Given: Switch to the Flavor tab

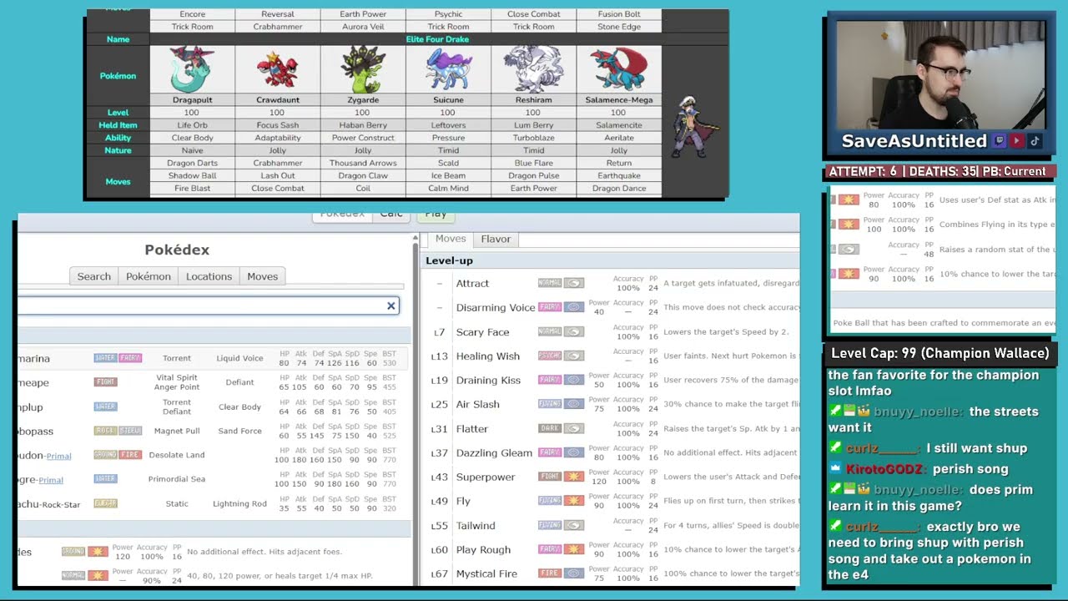Looking at the screenshot, I should click(x=496, y=239).
